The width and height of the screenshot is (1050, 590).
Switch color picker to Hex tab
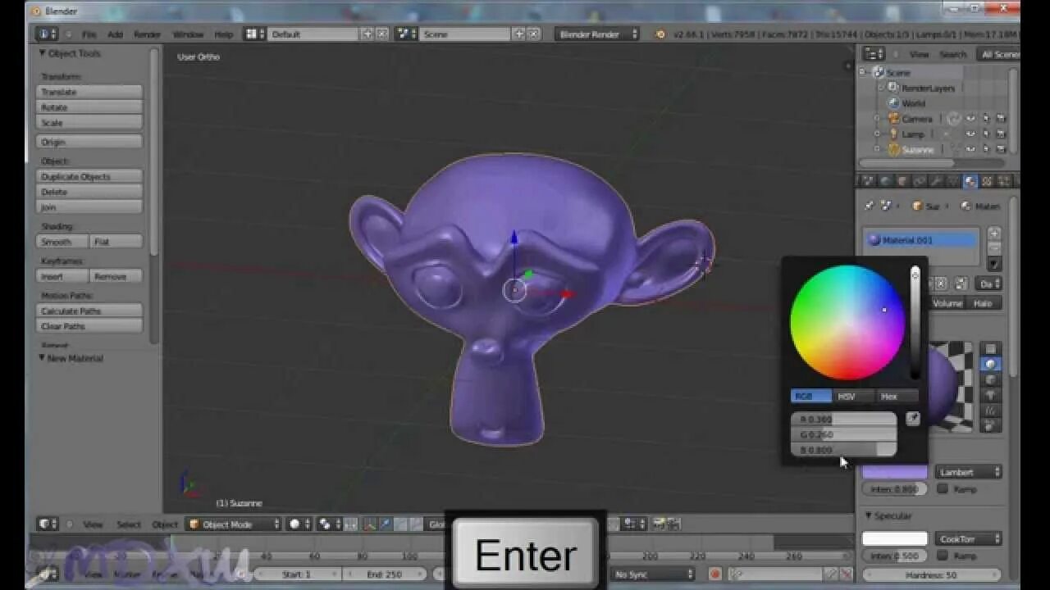coord(897,397)
